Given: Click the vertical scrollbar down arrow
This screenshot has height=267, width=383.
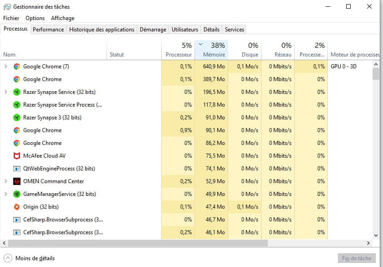Looking at the screenshot, I should [x=376, y=236].
